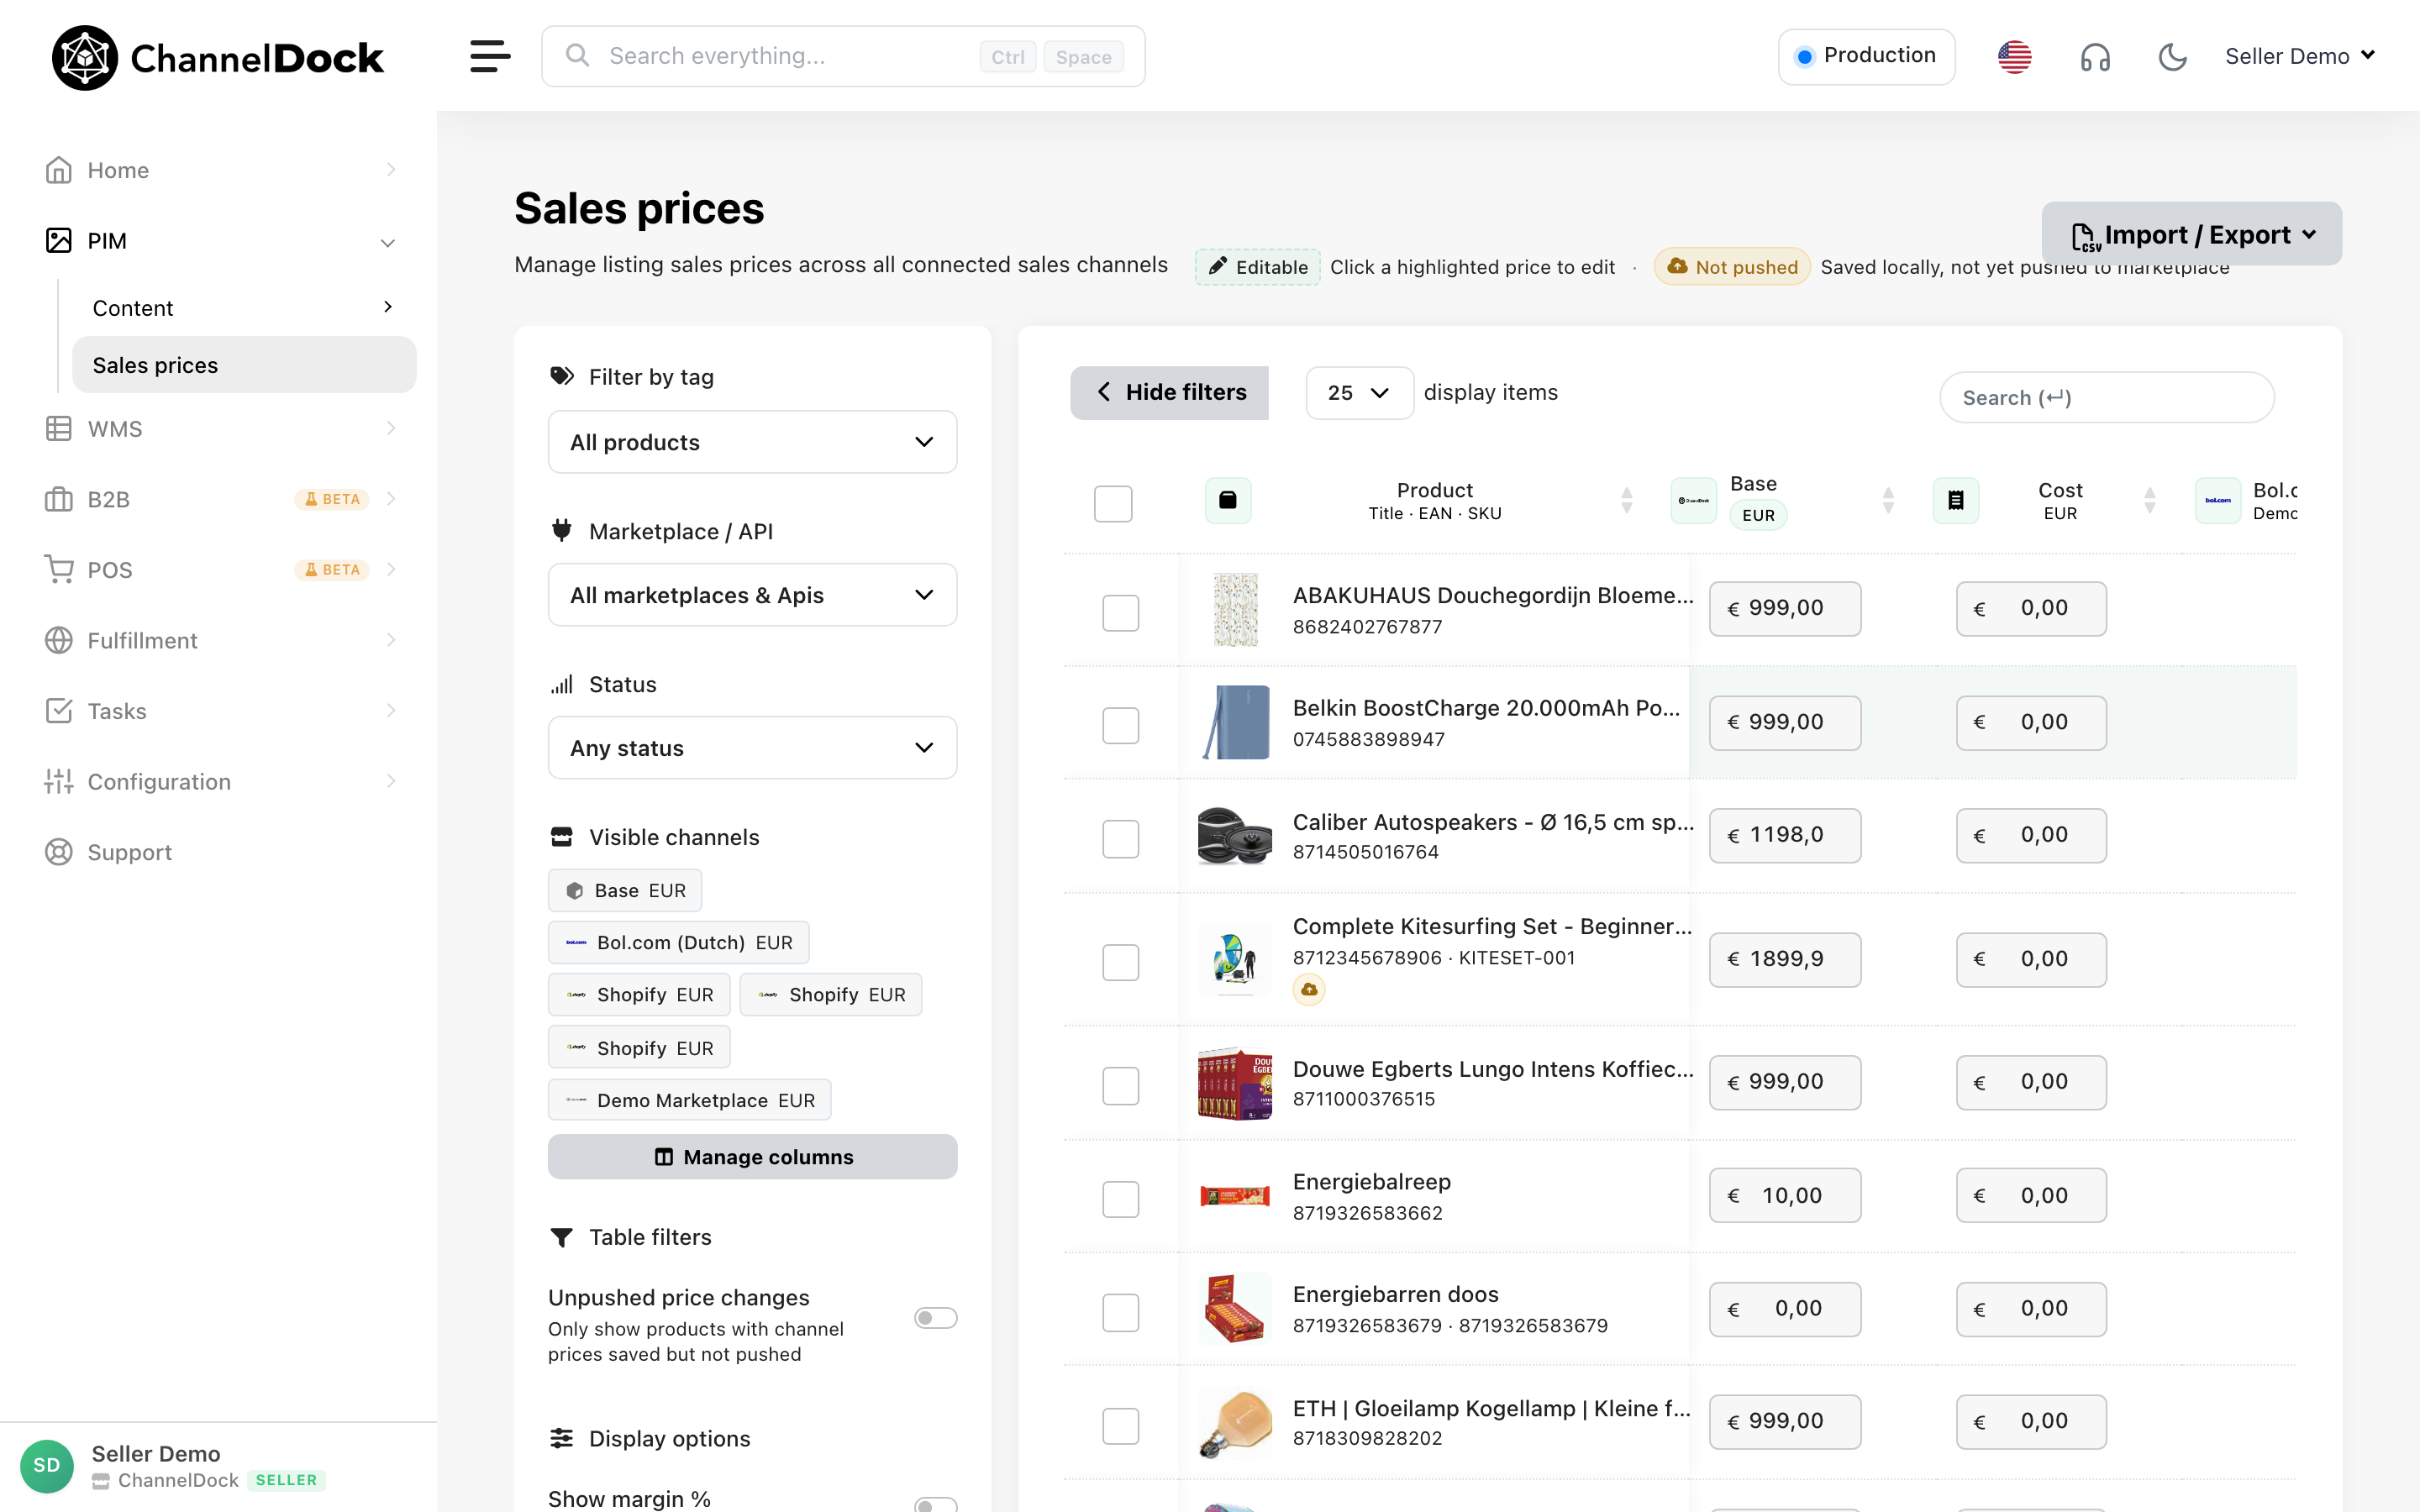Edit ABAKUHAUS base price € 999,00

click(1785, 609)
